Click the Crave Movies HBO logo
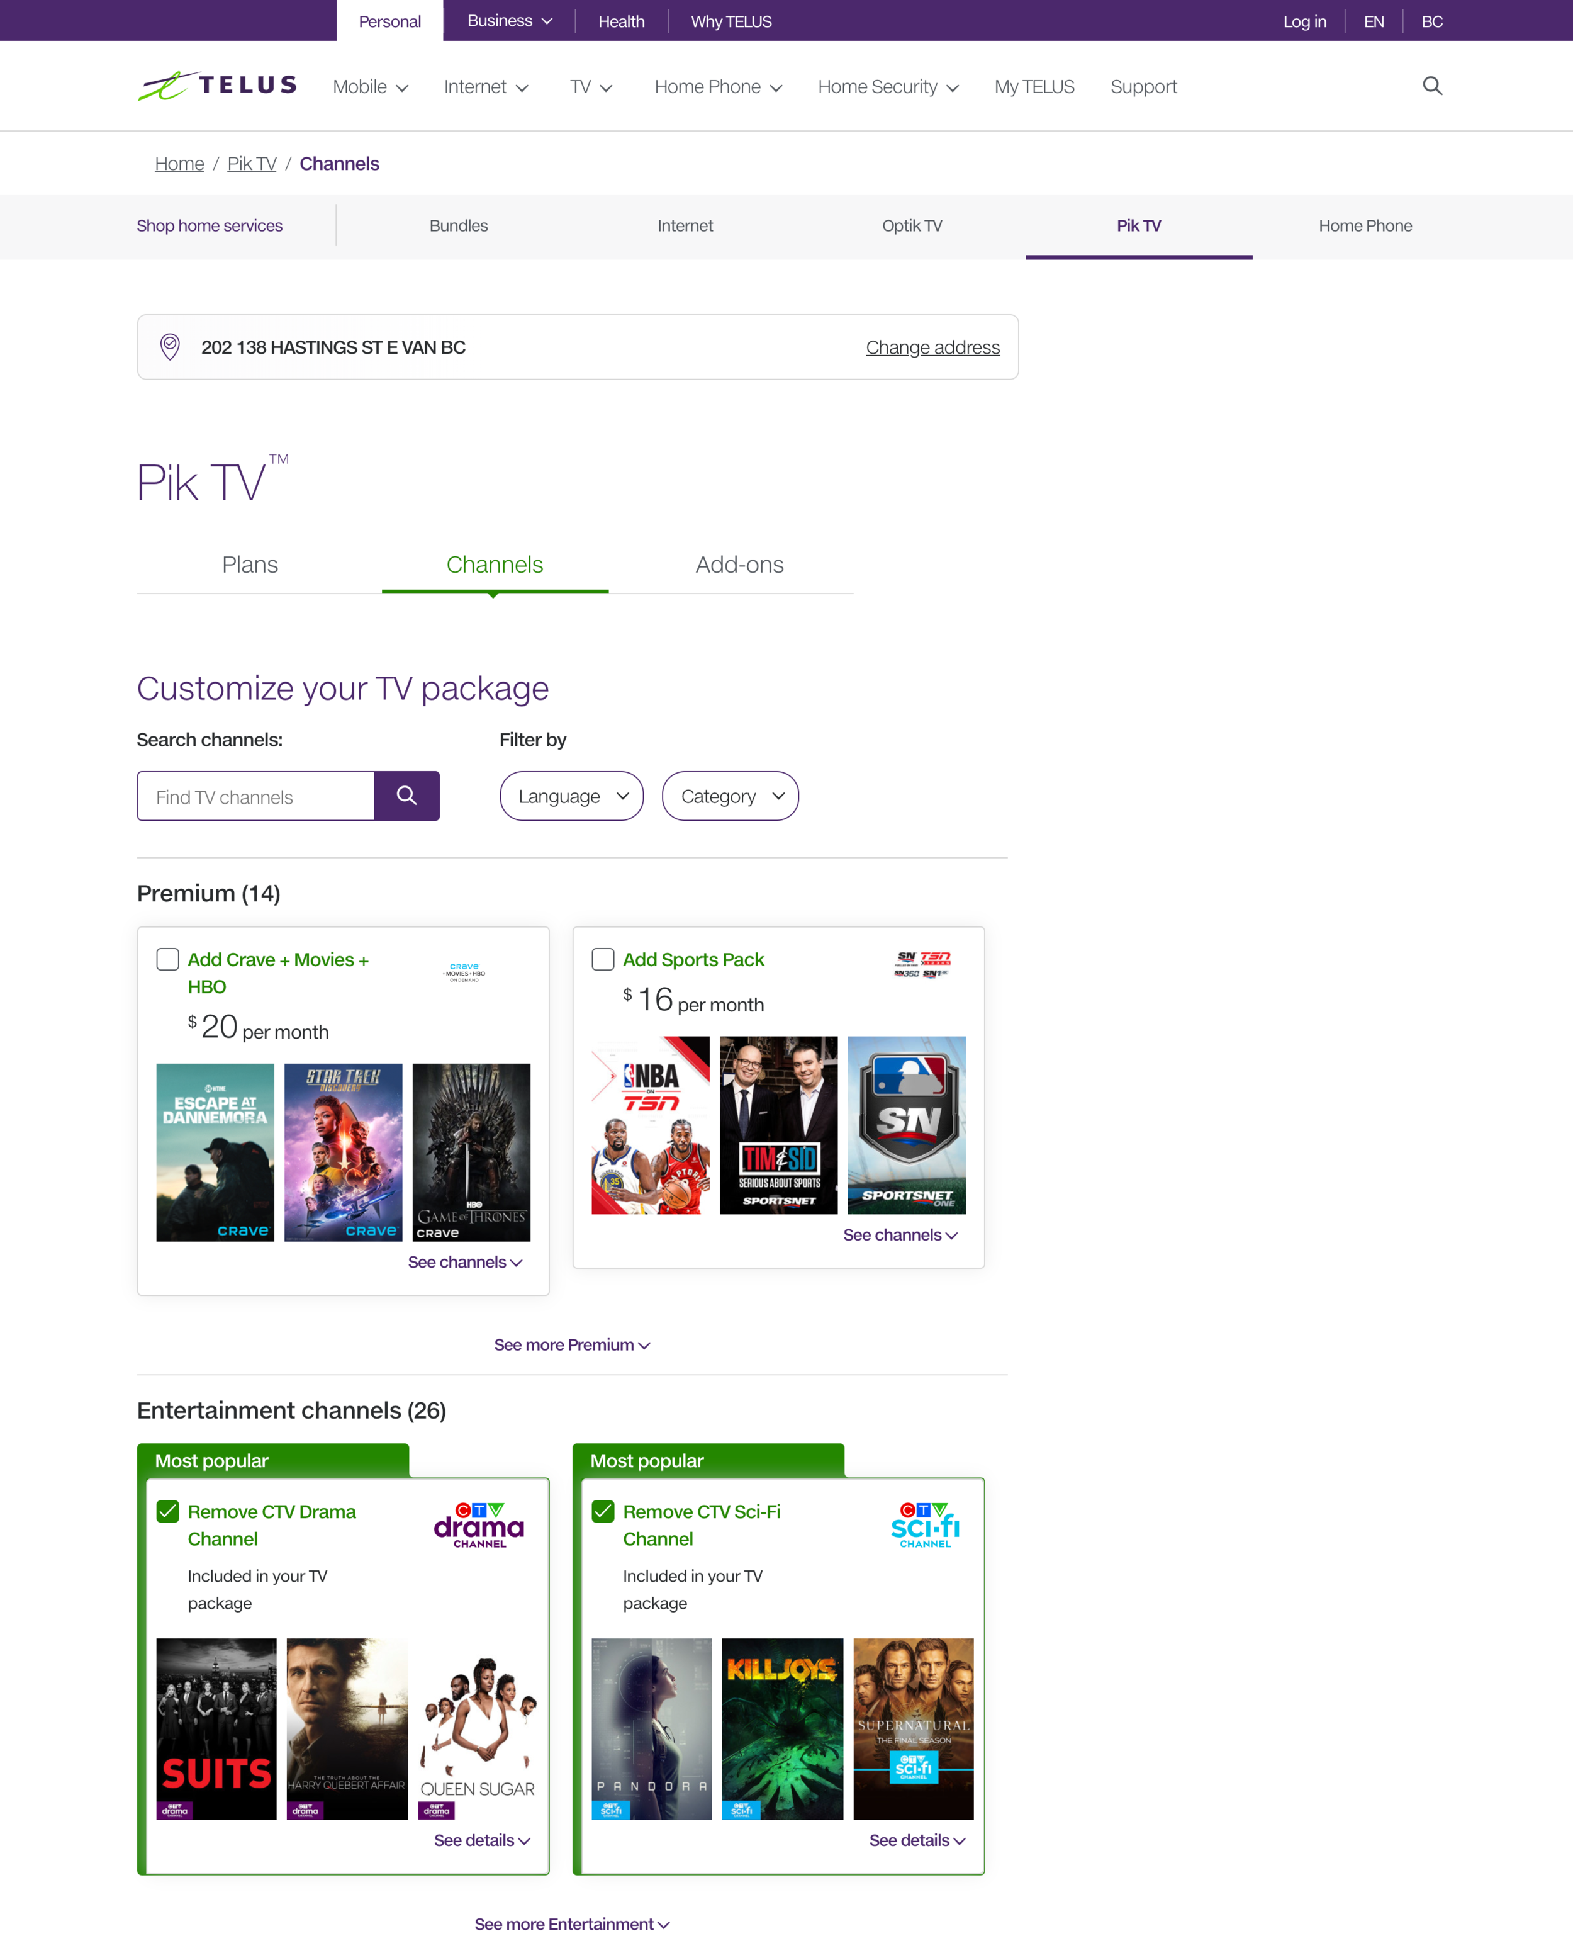The height and width of the screenshot is (1948, 1573). 464,972
